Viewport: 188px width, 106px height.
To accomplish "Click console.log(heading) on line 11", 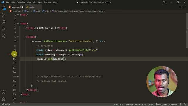I will 51,59.
